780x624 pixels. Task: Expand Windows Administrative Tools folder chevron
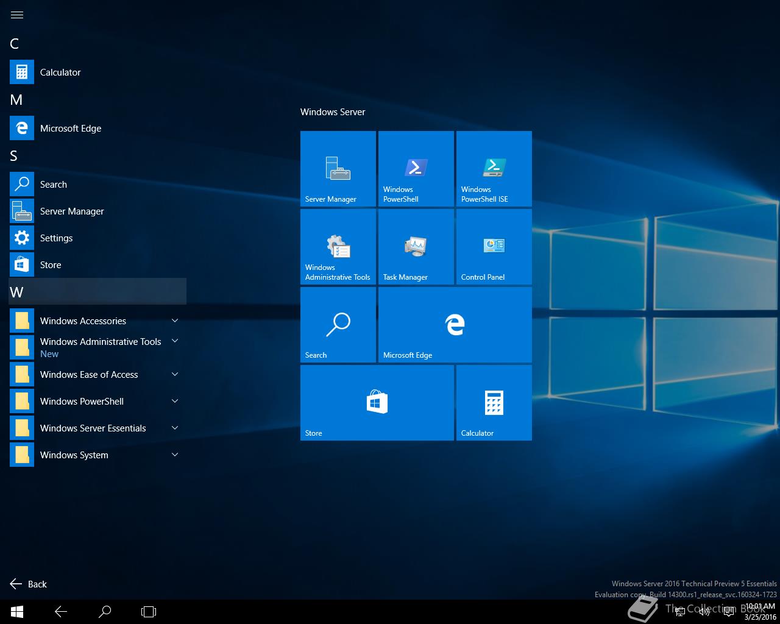click(x=175, y=341)
